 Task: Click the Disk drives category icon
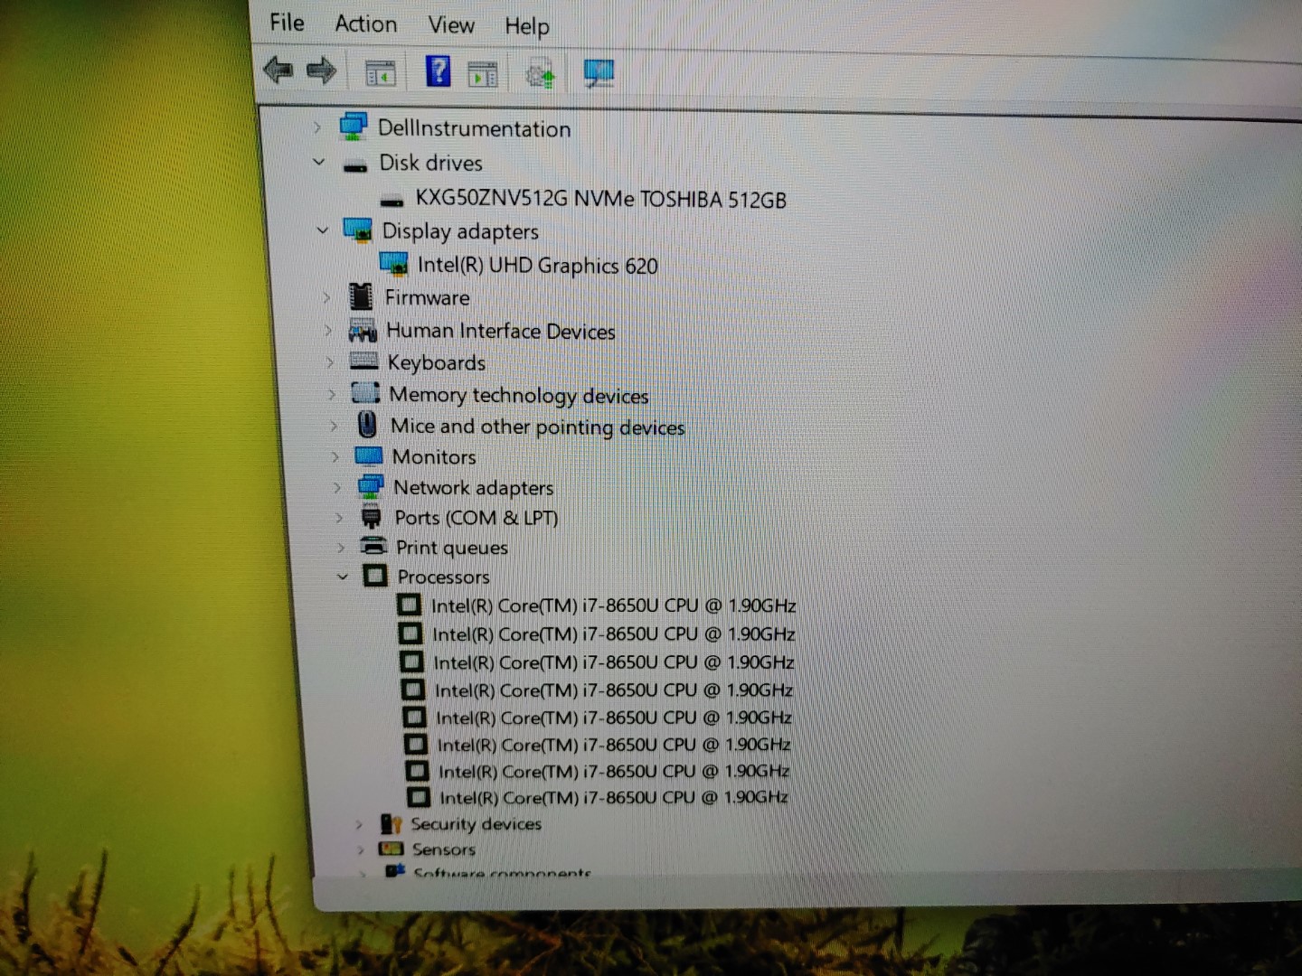pos(355,166)
